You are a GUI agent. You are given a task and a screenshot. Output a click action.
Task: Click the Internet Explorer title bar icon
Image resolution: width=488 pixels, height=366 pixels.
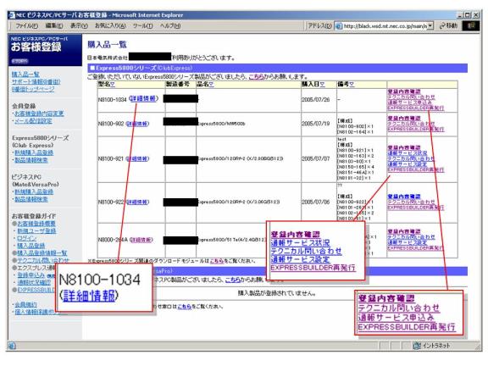click(12, 15)
